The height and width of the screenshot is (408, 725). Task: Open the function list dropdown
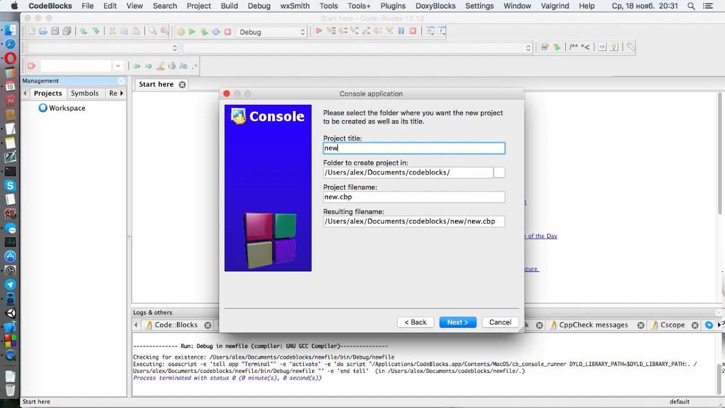(357, 48)
